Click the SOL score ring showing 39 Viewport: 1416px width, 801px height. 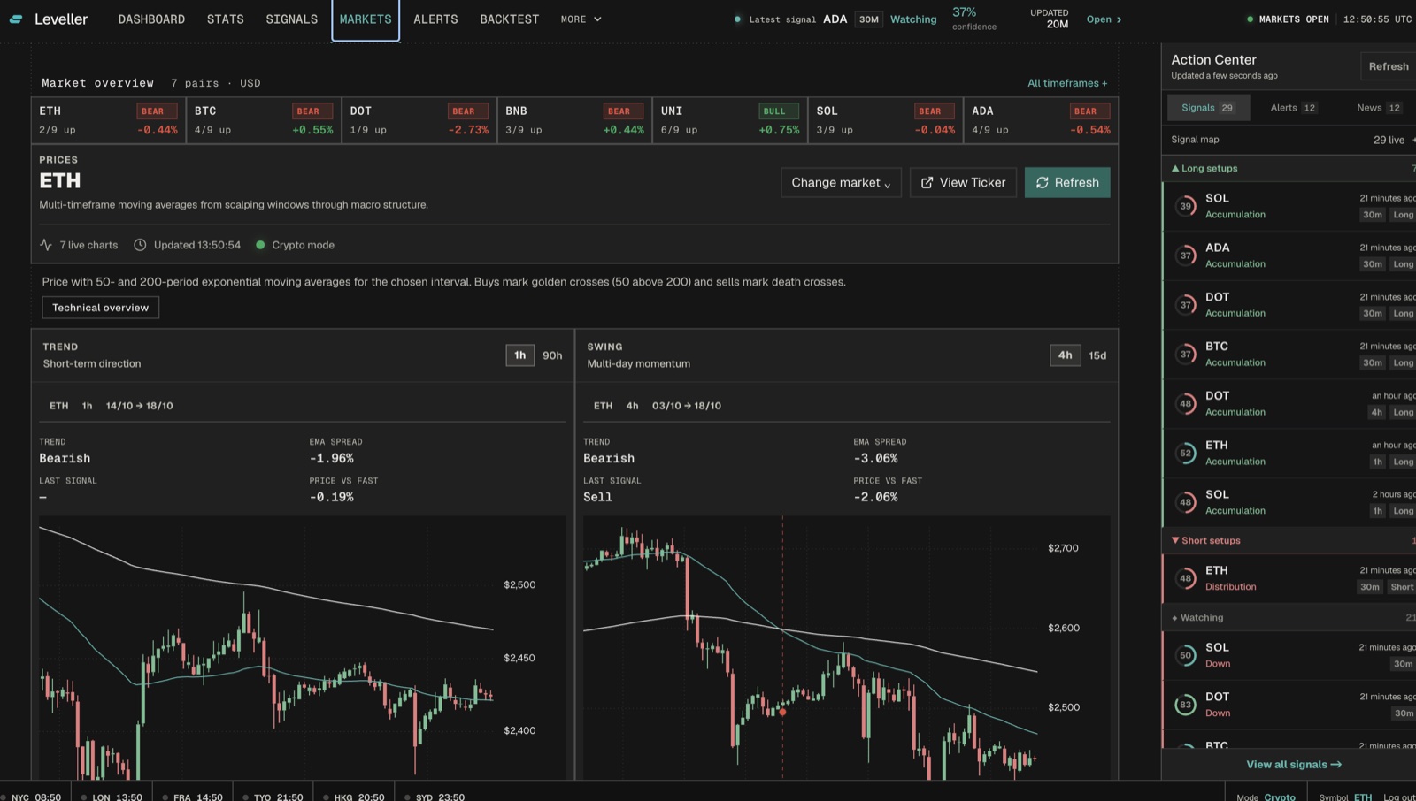(x=1185, y=206)
